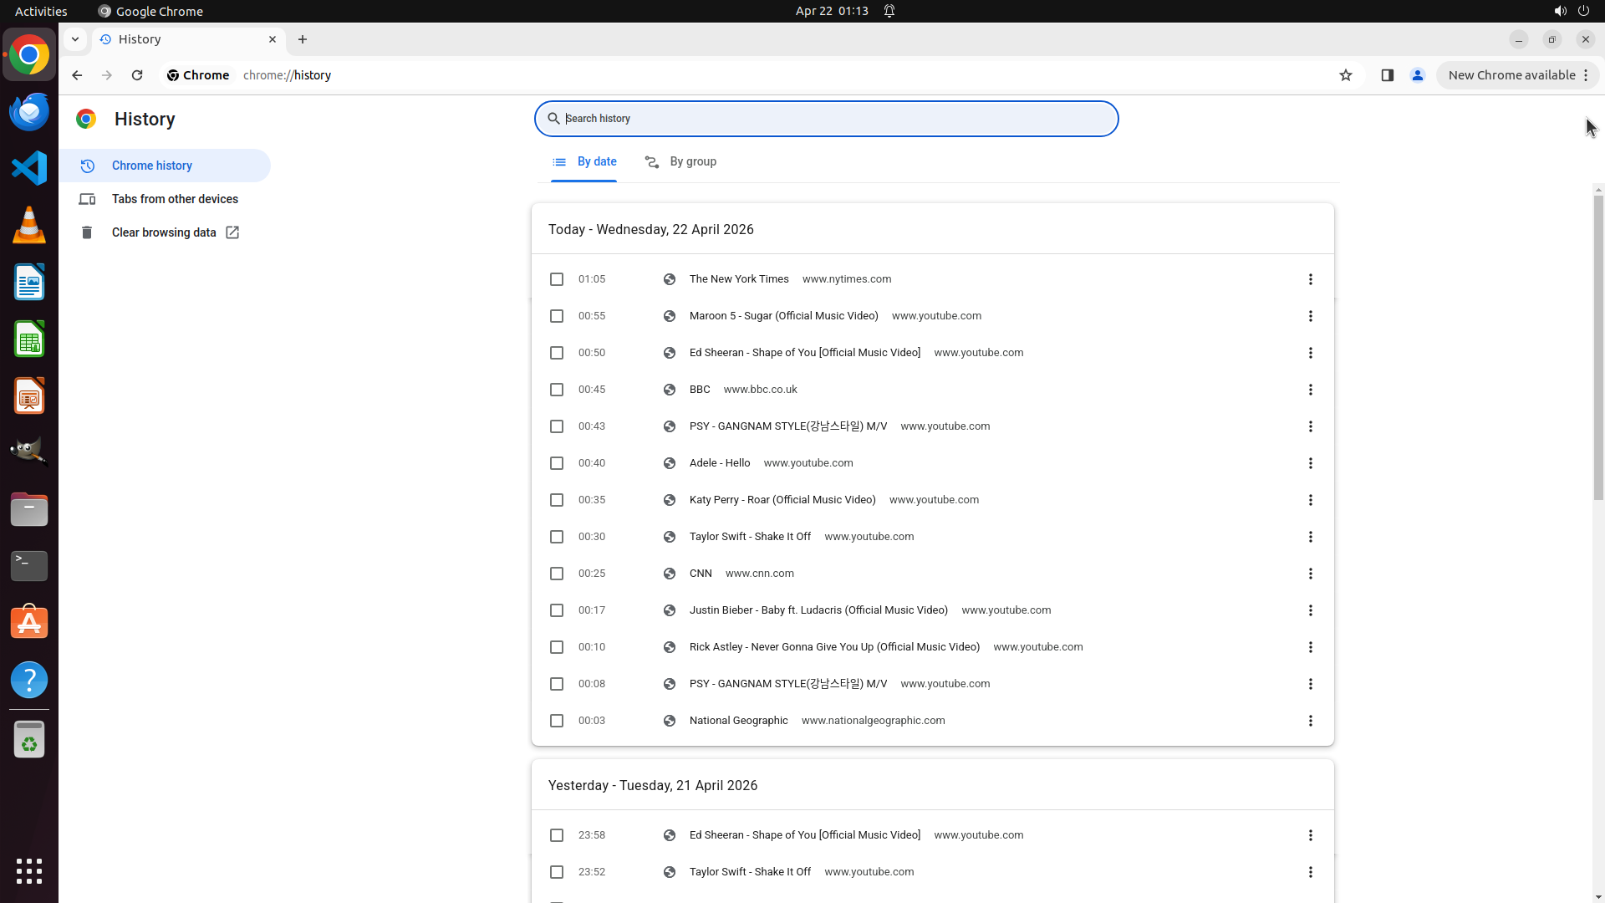
Task: Open Tabs from other devices
Action: pyautogui.click(x=175, y=199)
